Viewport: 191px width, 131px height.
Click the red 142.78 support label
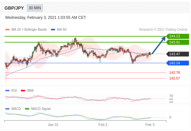pos(174,73)
